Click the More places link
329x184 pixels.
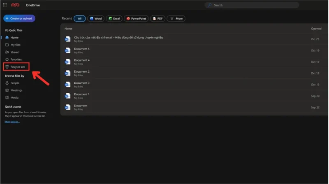12,122
